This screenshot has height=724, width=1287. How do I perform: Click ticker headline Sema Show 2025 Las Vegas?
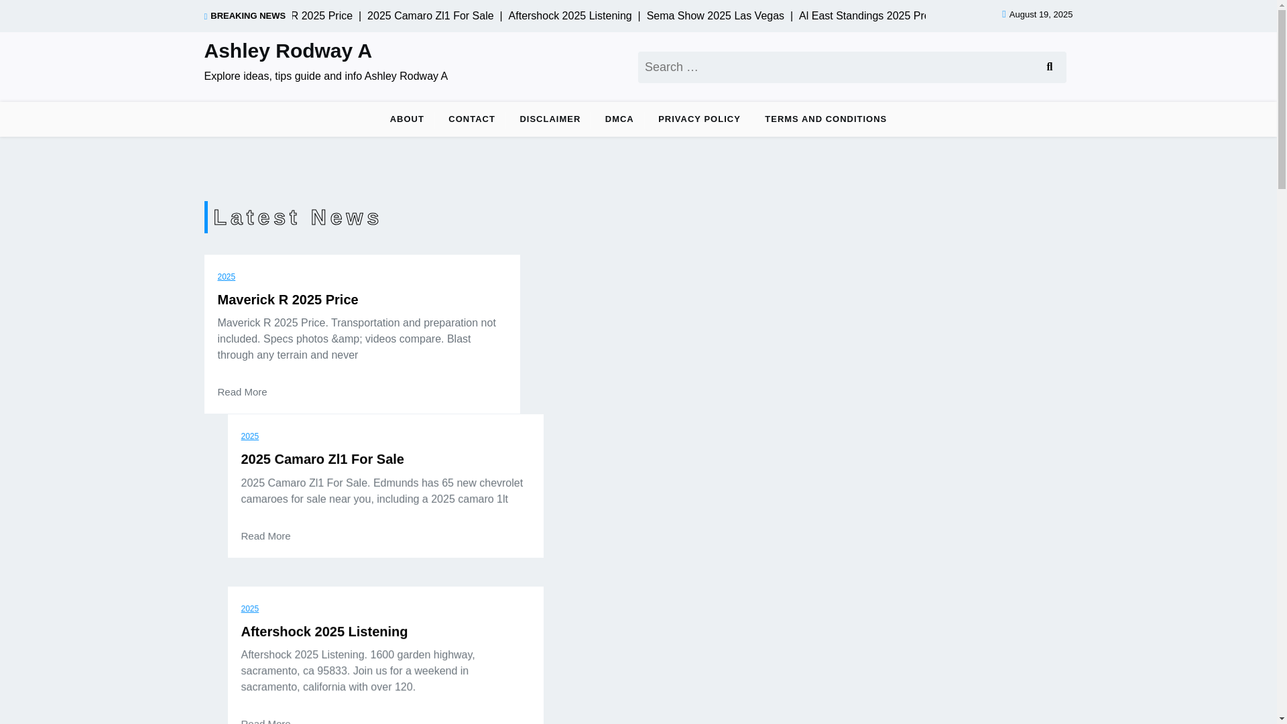(x=715, y=16)
